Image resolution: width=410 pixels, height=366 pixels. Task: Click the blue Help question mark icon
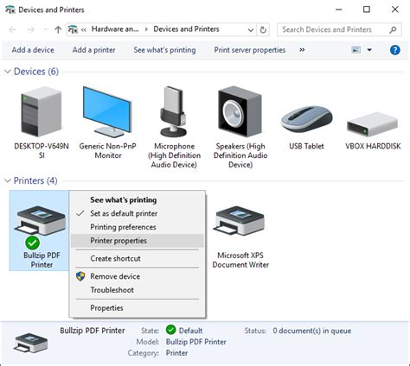tap(394, 50)
